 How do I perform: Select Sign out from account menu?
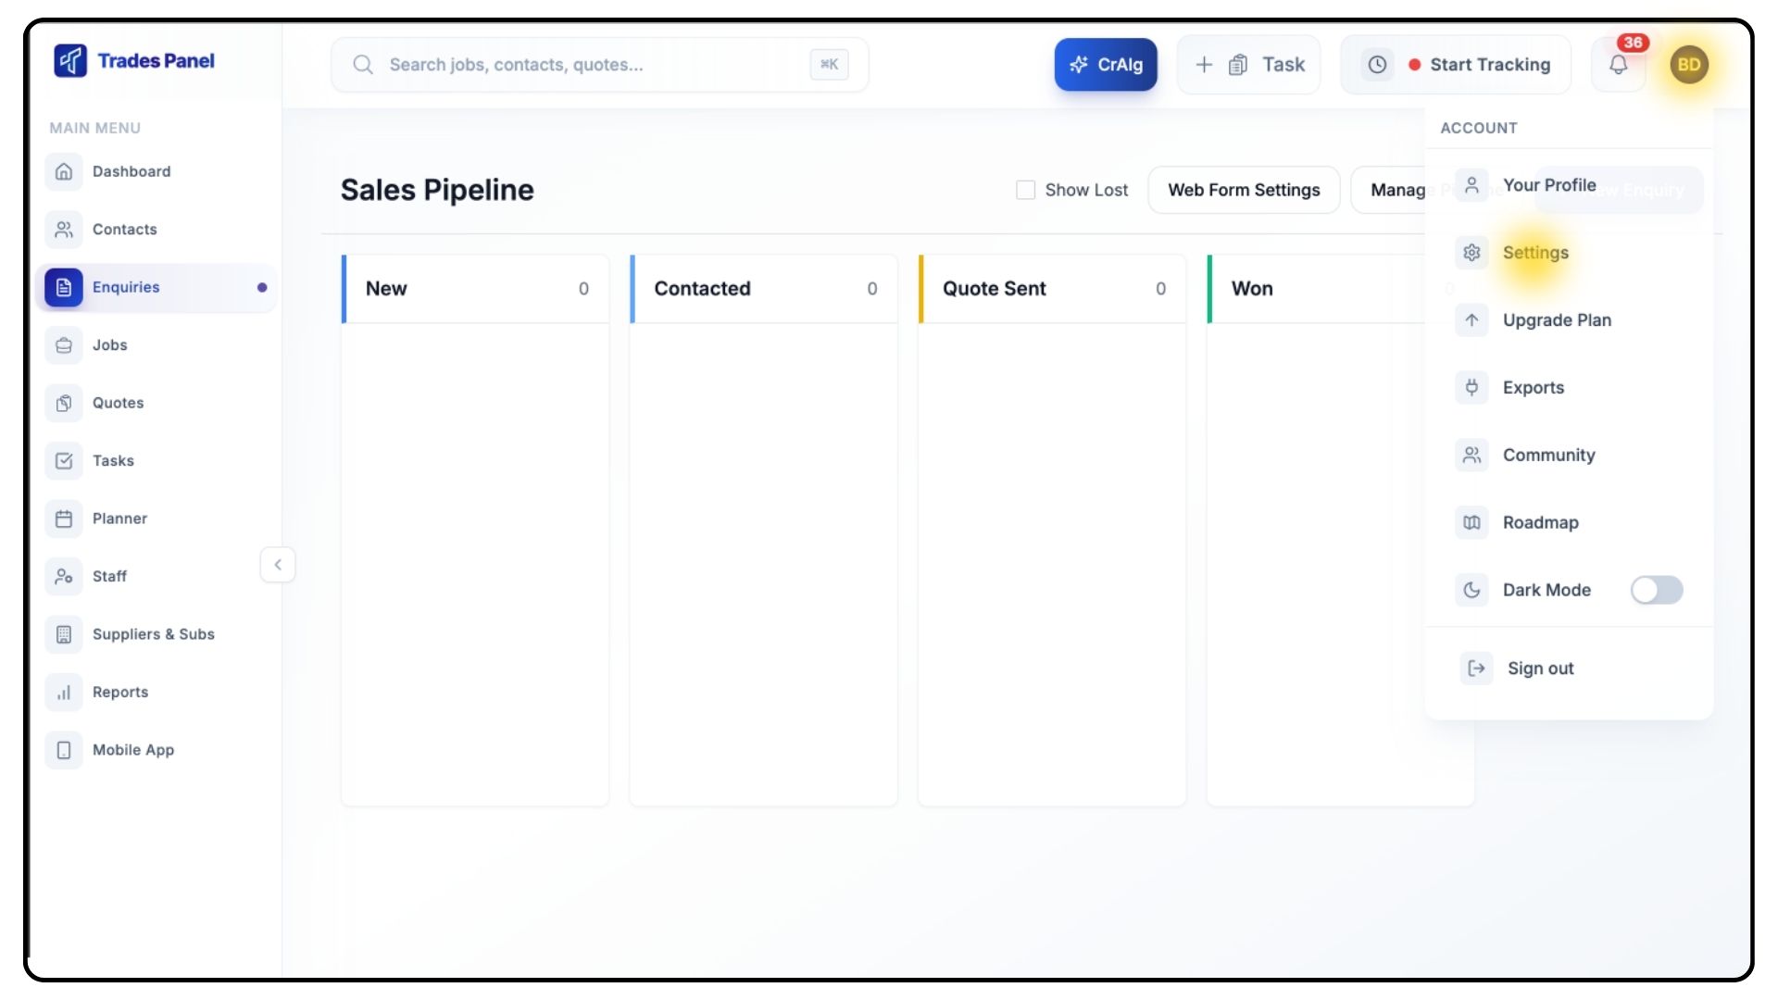(x=1539, y=669)
